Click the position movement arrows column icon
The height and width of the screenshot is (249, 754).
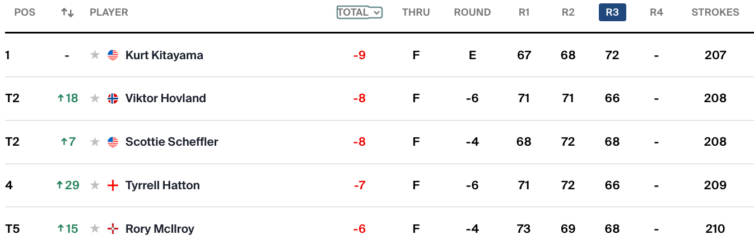tap(67, 12)
